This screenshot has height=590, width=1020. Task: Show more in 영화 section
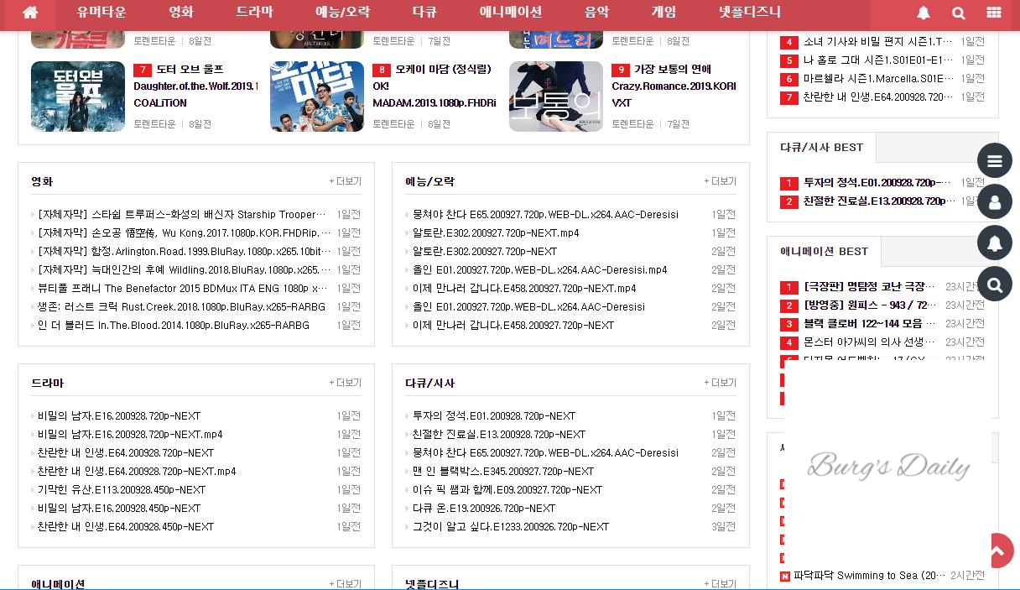pyautogui.click(x=345, y=181)
